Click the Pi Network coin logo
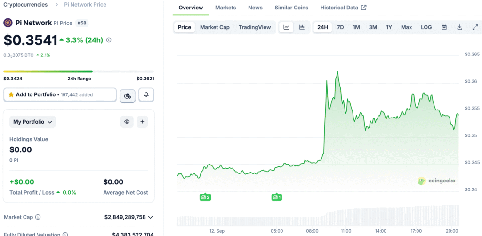 (x=8, y=23)
